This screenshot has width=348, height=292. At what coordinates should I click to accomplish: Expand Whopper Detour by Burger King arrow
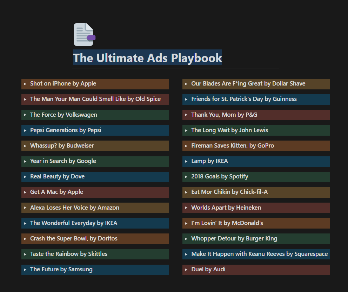[x=186, y=239]
